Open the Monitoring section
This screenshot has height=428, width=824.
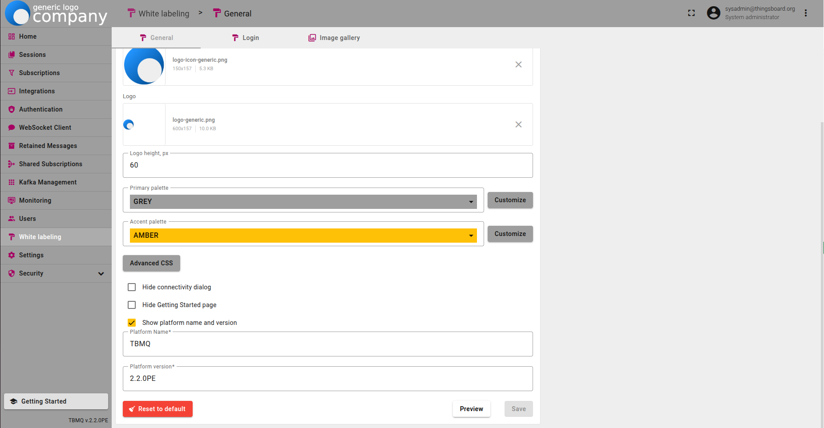[35, 200]
